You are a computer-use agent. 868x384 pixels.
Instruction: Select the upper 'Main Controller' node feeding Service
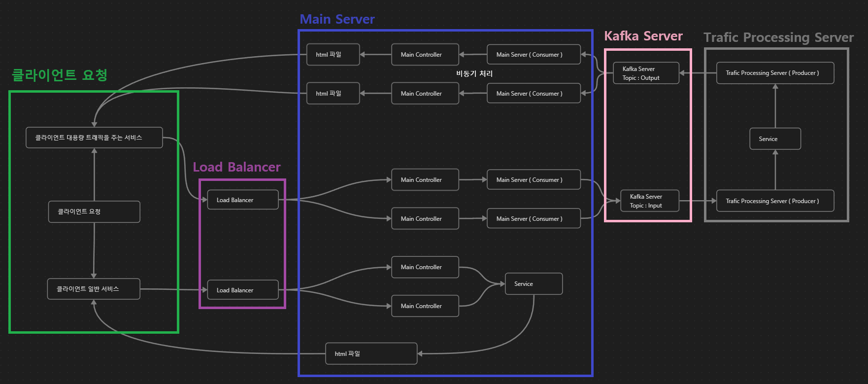pyautogui.click(x=425, y=267)
